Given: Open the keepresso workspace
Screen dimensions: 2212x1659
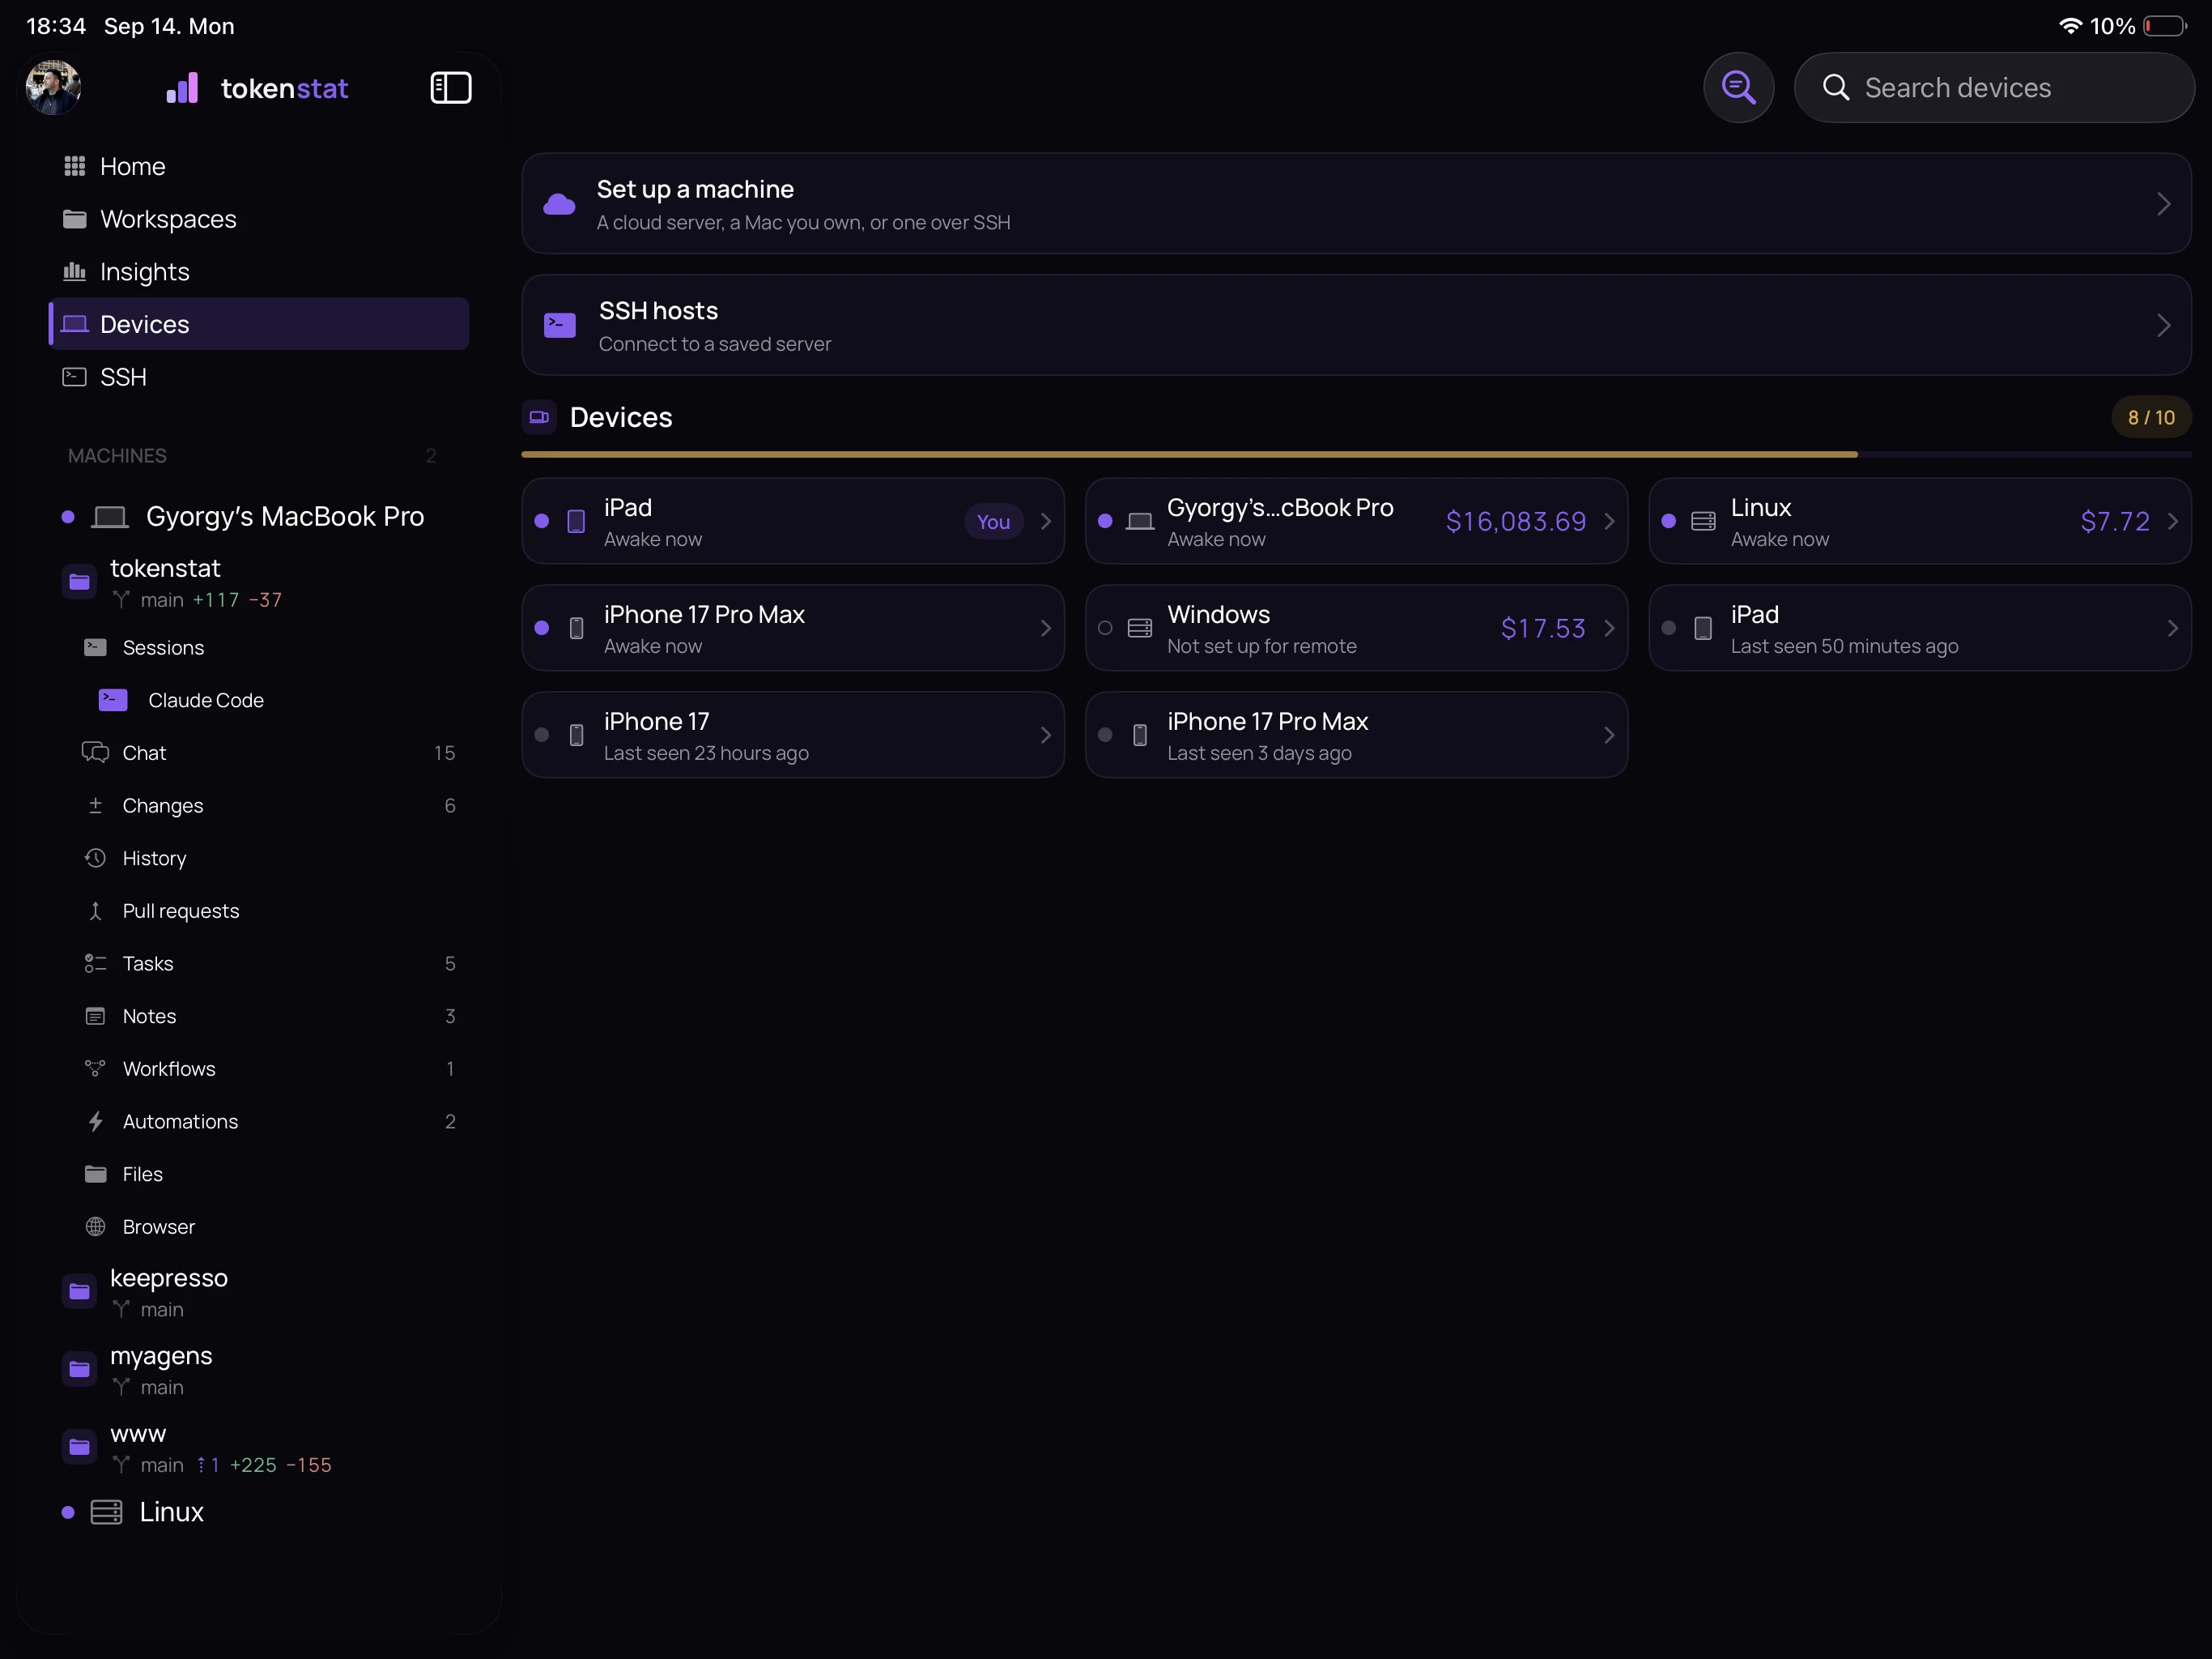Looking at the screenshot, I should pos(258,1293).
